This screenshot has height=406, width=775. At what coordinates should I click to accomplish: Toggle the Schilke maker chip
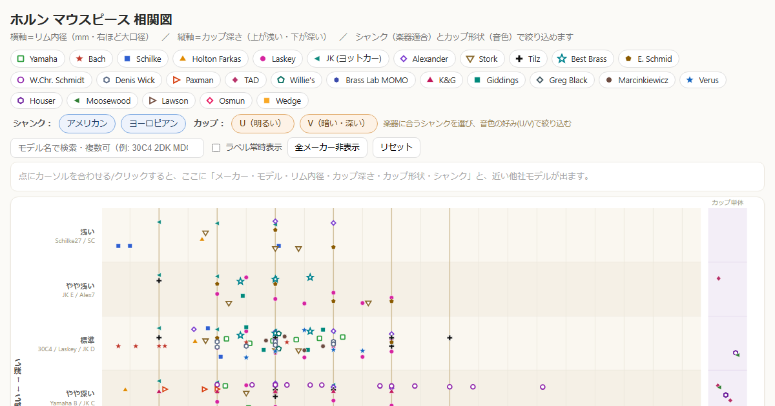(x=143, y=59)
